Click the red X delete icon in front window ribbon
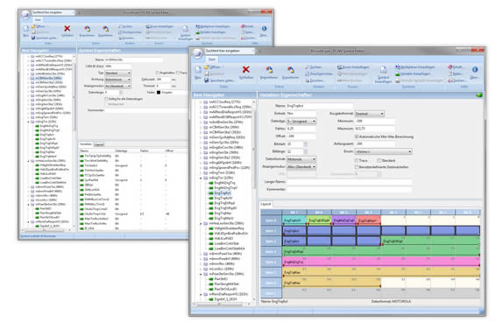 point(245,69)
